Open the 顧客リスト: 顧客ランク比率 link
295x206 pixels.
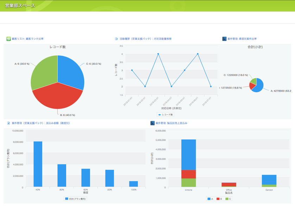tap(27, 39)
